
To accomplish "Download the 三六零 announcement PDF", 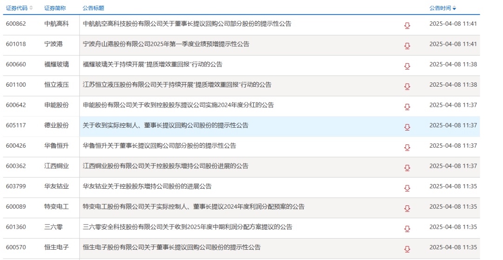I will pyautogui.click(x=407, y=229).
